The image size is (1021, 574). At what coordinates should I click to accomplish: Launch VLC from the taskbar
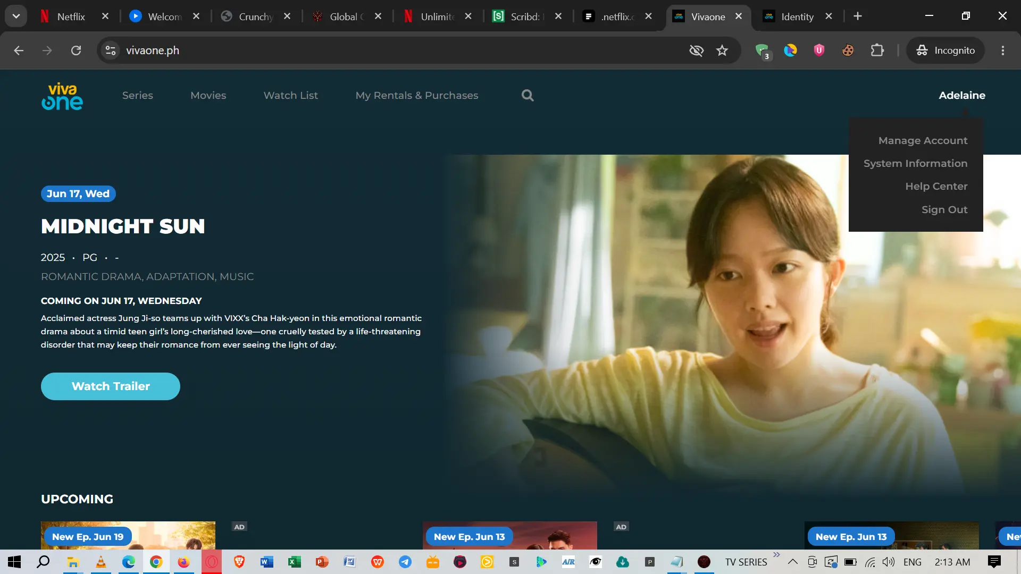101,562
